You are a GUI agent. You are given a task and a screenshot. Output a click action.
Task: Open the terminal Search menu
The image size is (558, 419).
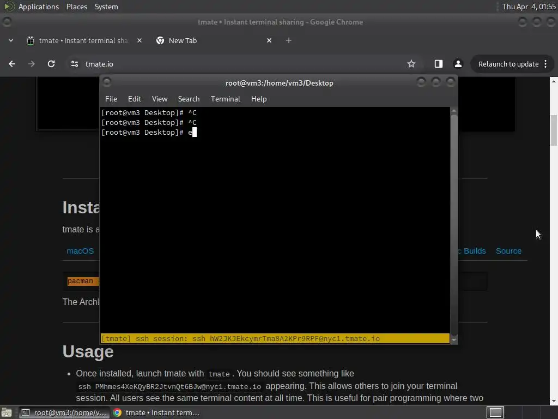[x=189, y=99]
